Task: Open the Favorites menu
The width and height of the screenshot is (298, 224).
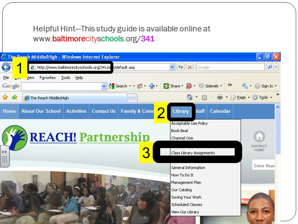Action: pyautogui.click(x=47, y=78)
